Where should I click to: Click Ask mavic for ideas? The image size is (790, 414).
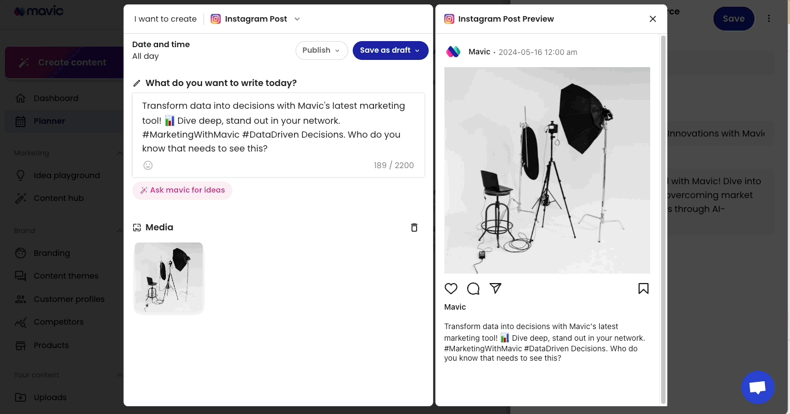pyautogui.click(x=182, y=190)
